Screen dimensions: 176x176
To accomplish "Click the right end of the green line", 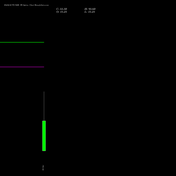I will point(44,42).
